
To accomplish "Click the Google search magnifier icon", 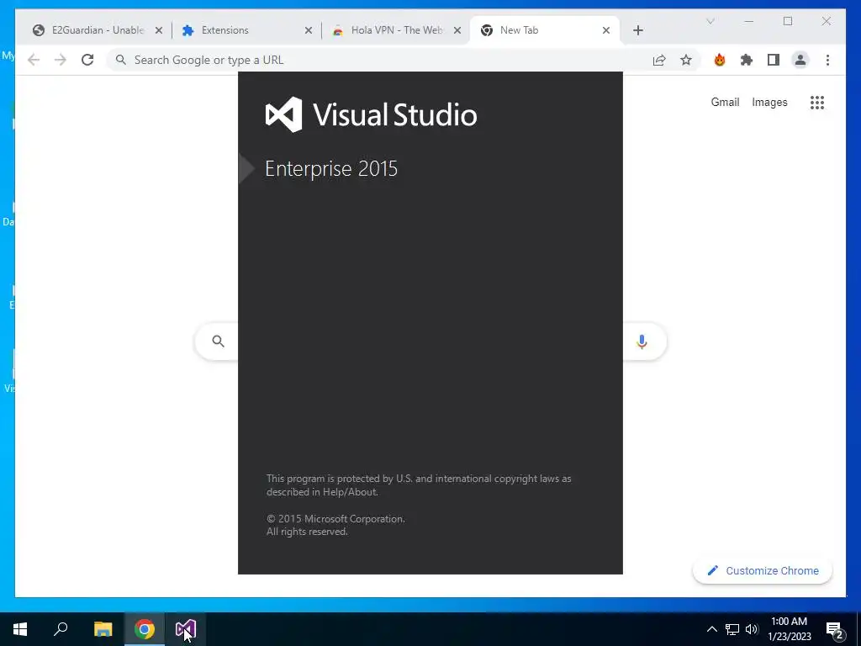I will pos(218,342).
